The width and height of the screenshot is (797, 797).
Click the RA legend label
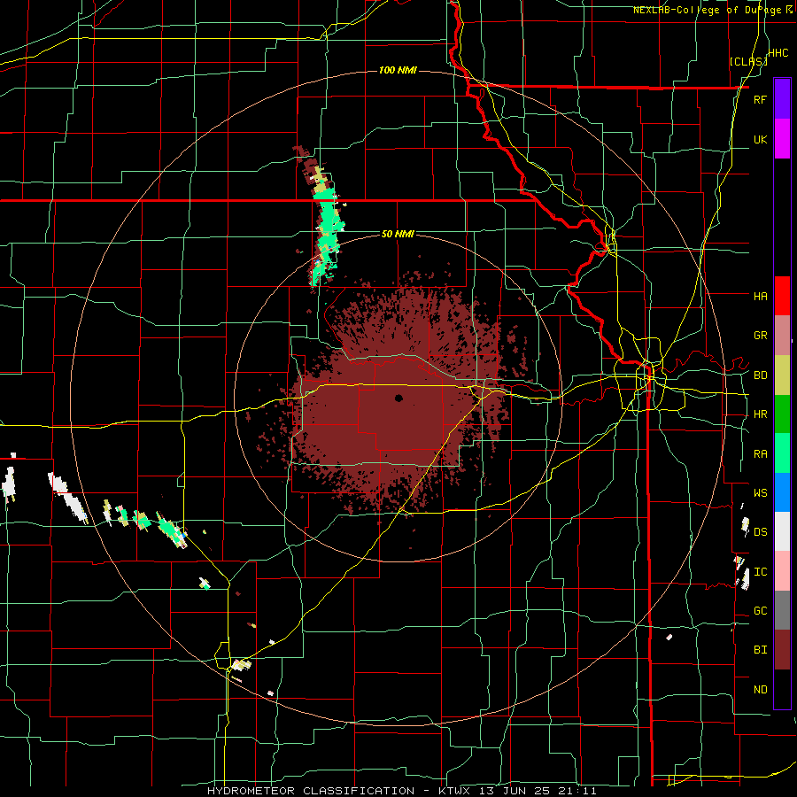(760, 453)
